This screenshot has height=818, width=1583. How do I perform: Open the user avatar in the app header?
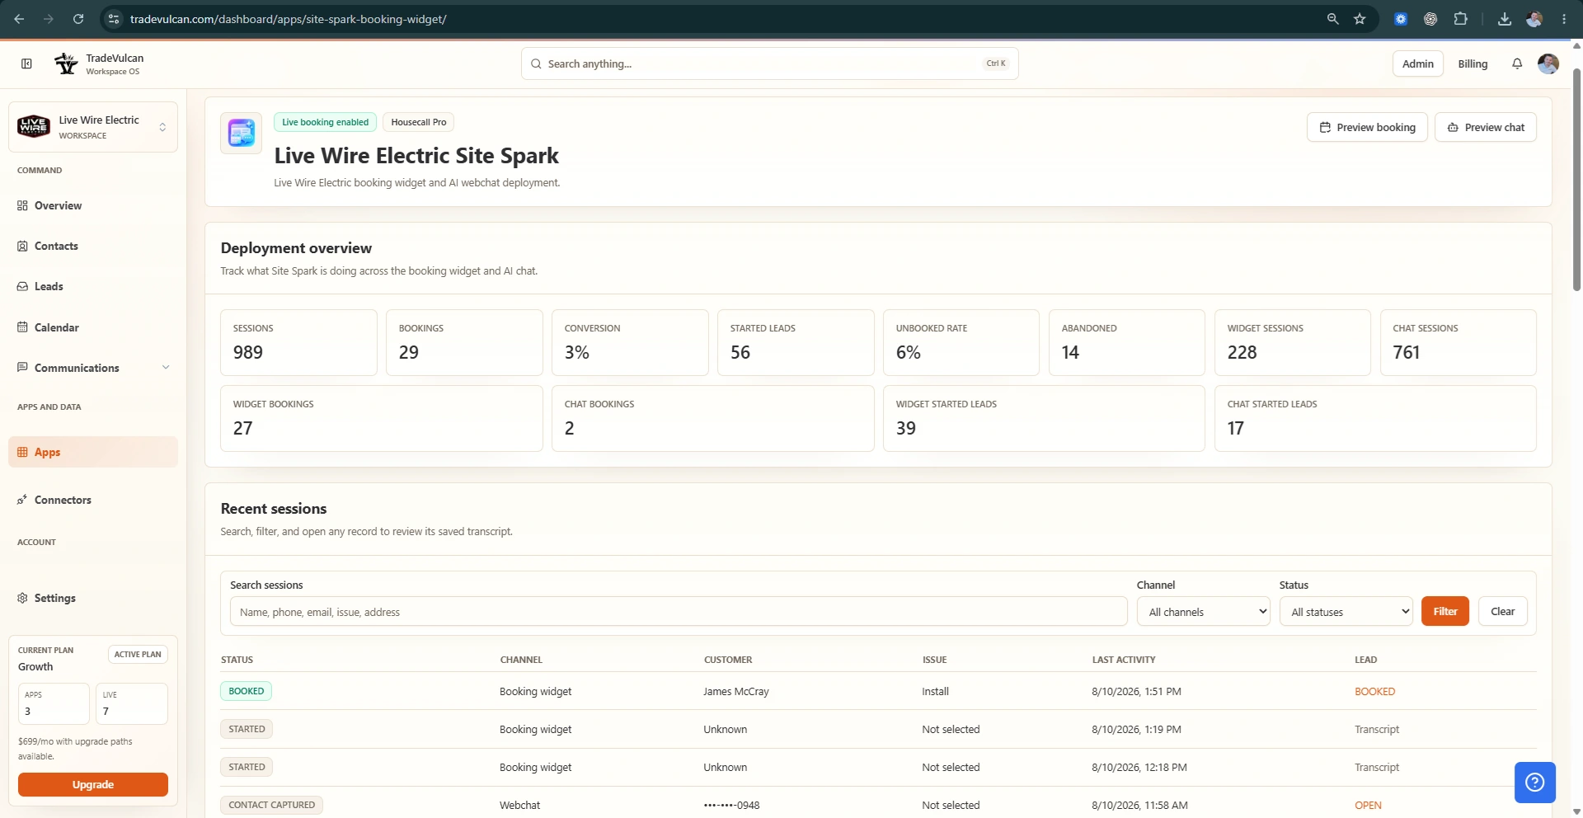[1548, 63]
